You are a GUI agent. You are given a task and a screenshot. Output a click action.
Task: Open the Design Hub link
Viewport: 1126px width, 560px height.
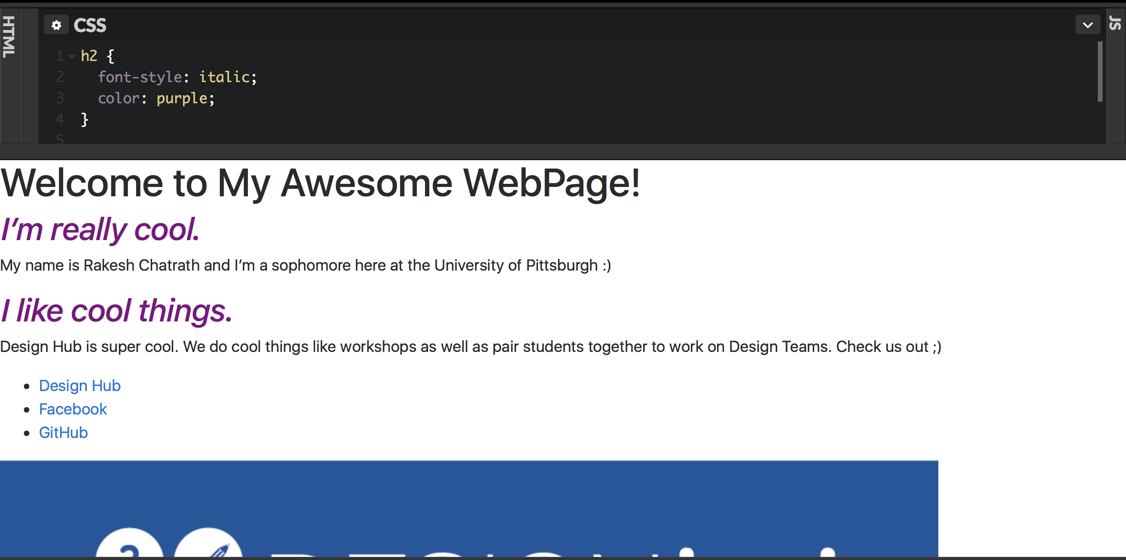(x=79, y=386)
